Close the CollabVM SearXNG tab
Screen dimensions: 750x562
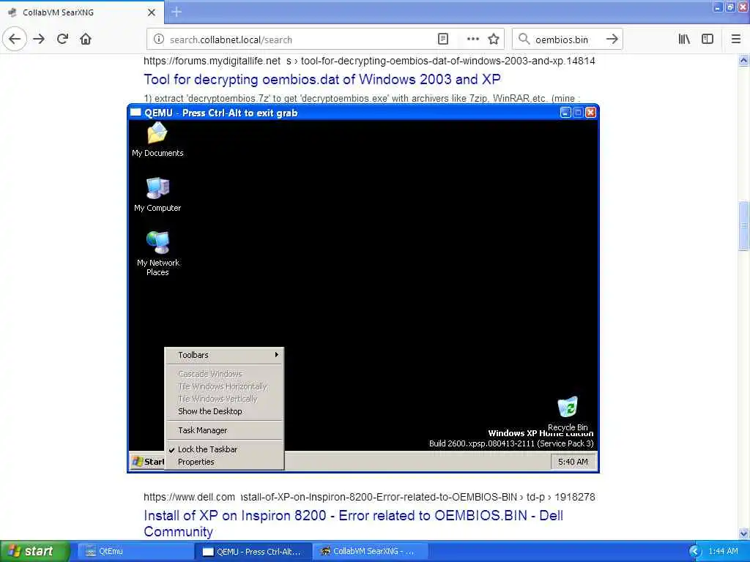tap(152, 12)
